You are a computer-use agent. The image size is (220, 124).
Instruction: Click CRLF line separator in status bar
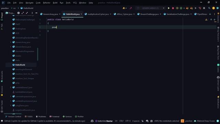pyautogui.click(x=121, y=121)
